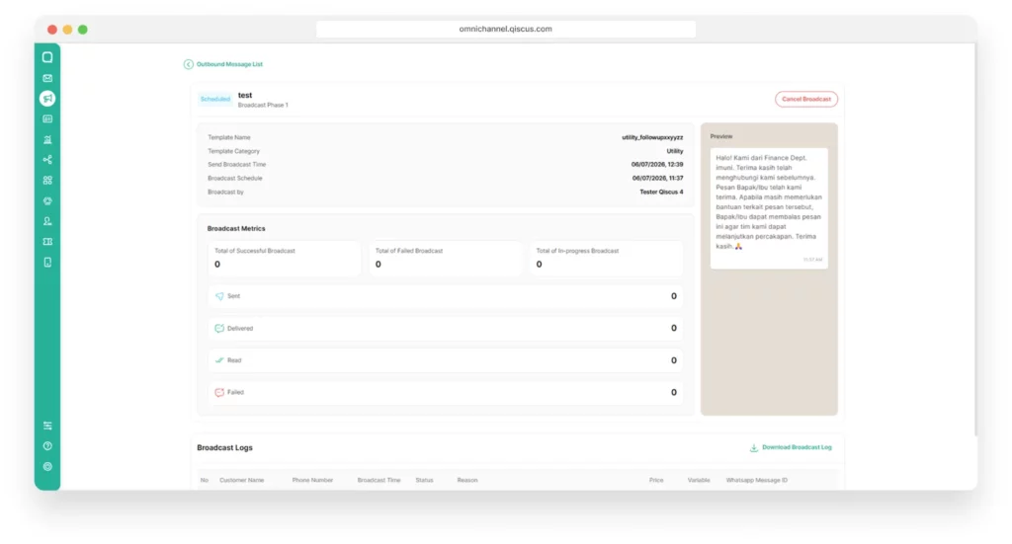1012x544 pixels.
Task: Open the sliders settings icon in sidebar
Action: click(x=47, y=426)
